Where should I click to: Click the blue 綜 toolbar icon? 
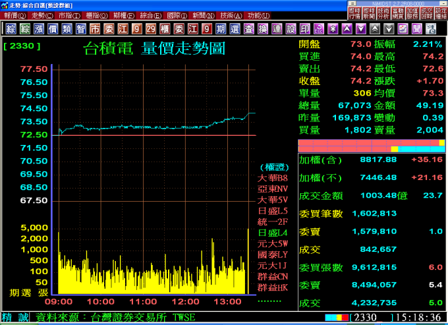coord(11,28)
